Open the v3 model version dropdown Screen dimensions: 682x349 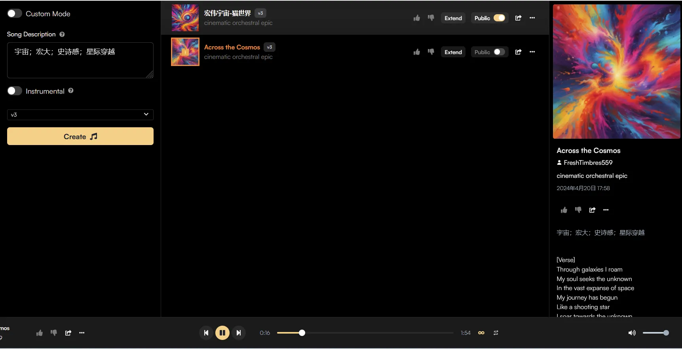80,115
